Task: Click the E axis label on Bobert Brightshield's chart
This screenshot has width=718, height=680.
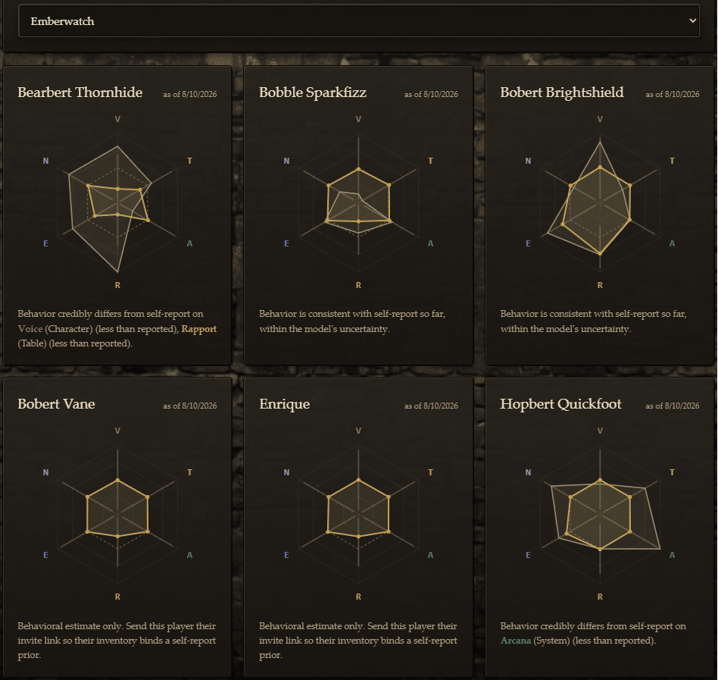Action: [528, 243]
